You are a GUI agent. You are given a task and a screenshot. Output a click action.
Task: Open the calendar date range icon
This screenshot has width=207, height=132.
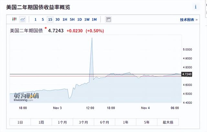tap(108, 19)
